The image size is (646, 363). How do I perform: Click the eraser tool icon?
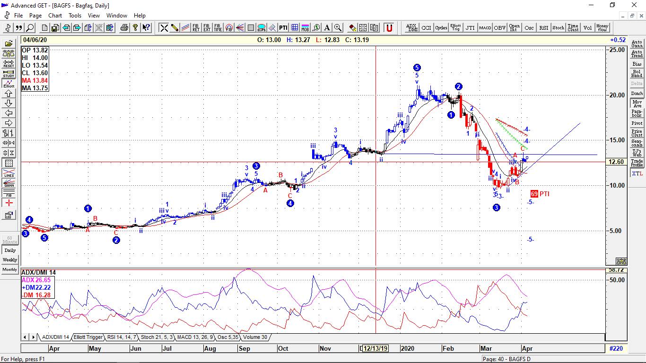click(353, 28)
